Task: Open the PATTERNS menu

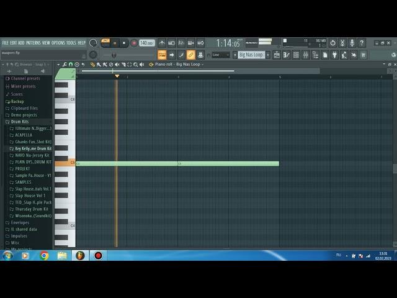Action: click(x=33, y=43)
